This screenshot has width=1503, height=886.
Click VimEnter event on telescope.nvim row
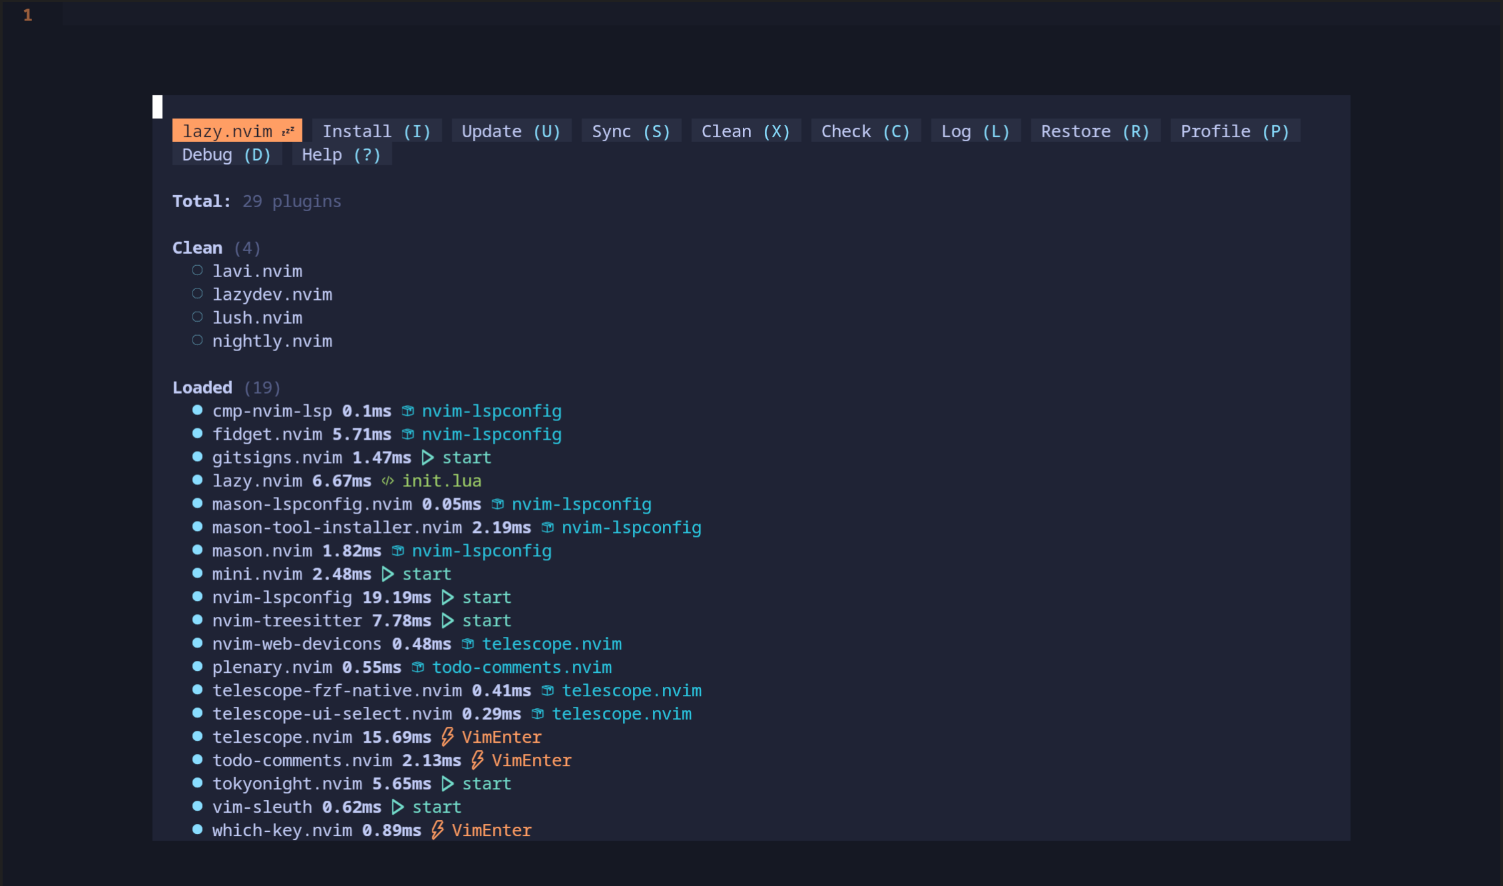tap(502, 737)
